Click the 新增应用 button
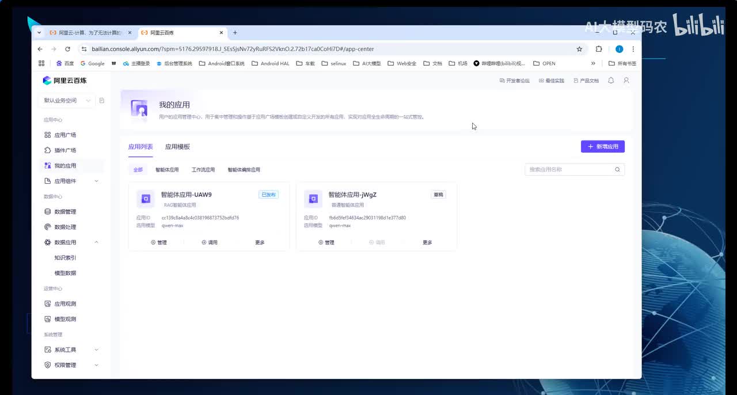 tap(603, 147)
